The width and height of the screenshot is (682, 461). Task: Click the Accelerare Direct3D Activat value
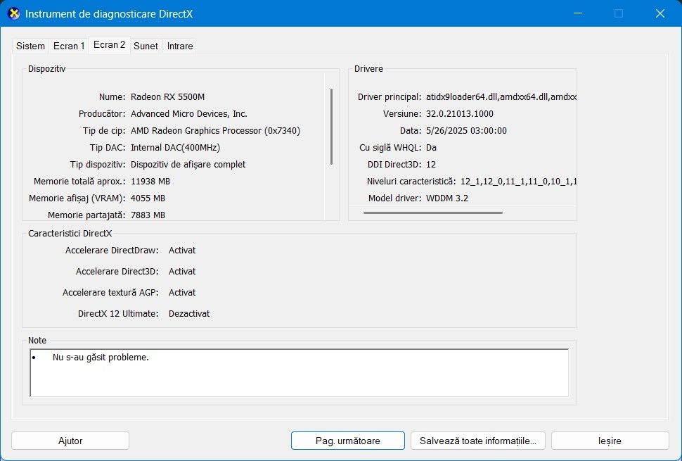pos(182,271)
